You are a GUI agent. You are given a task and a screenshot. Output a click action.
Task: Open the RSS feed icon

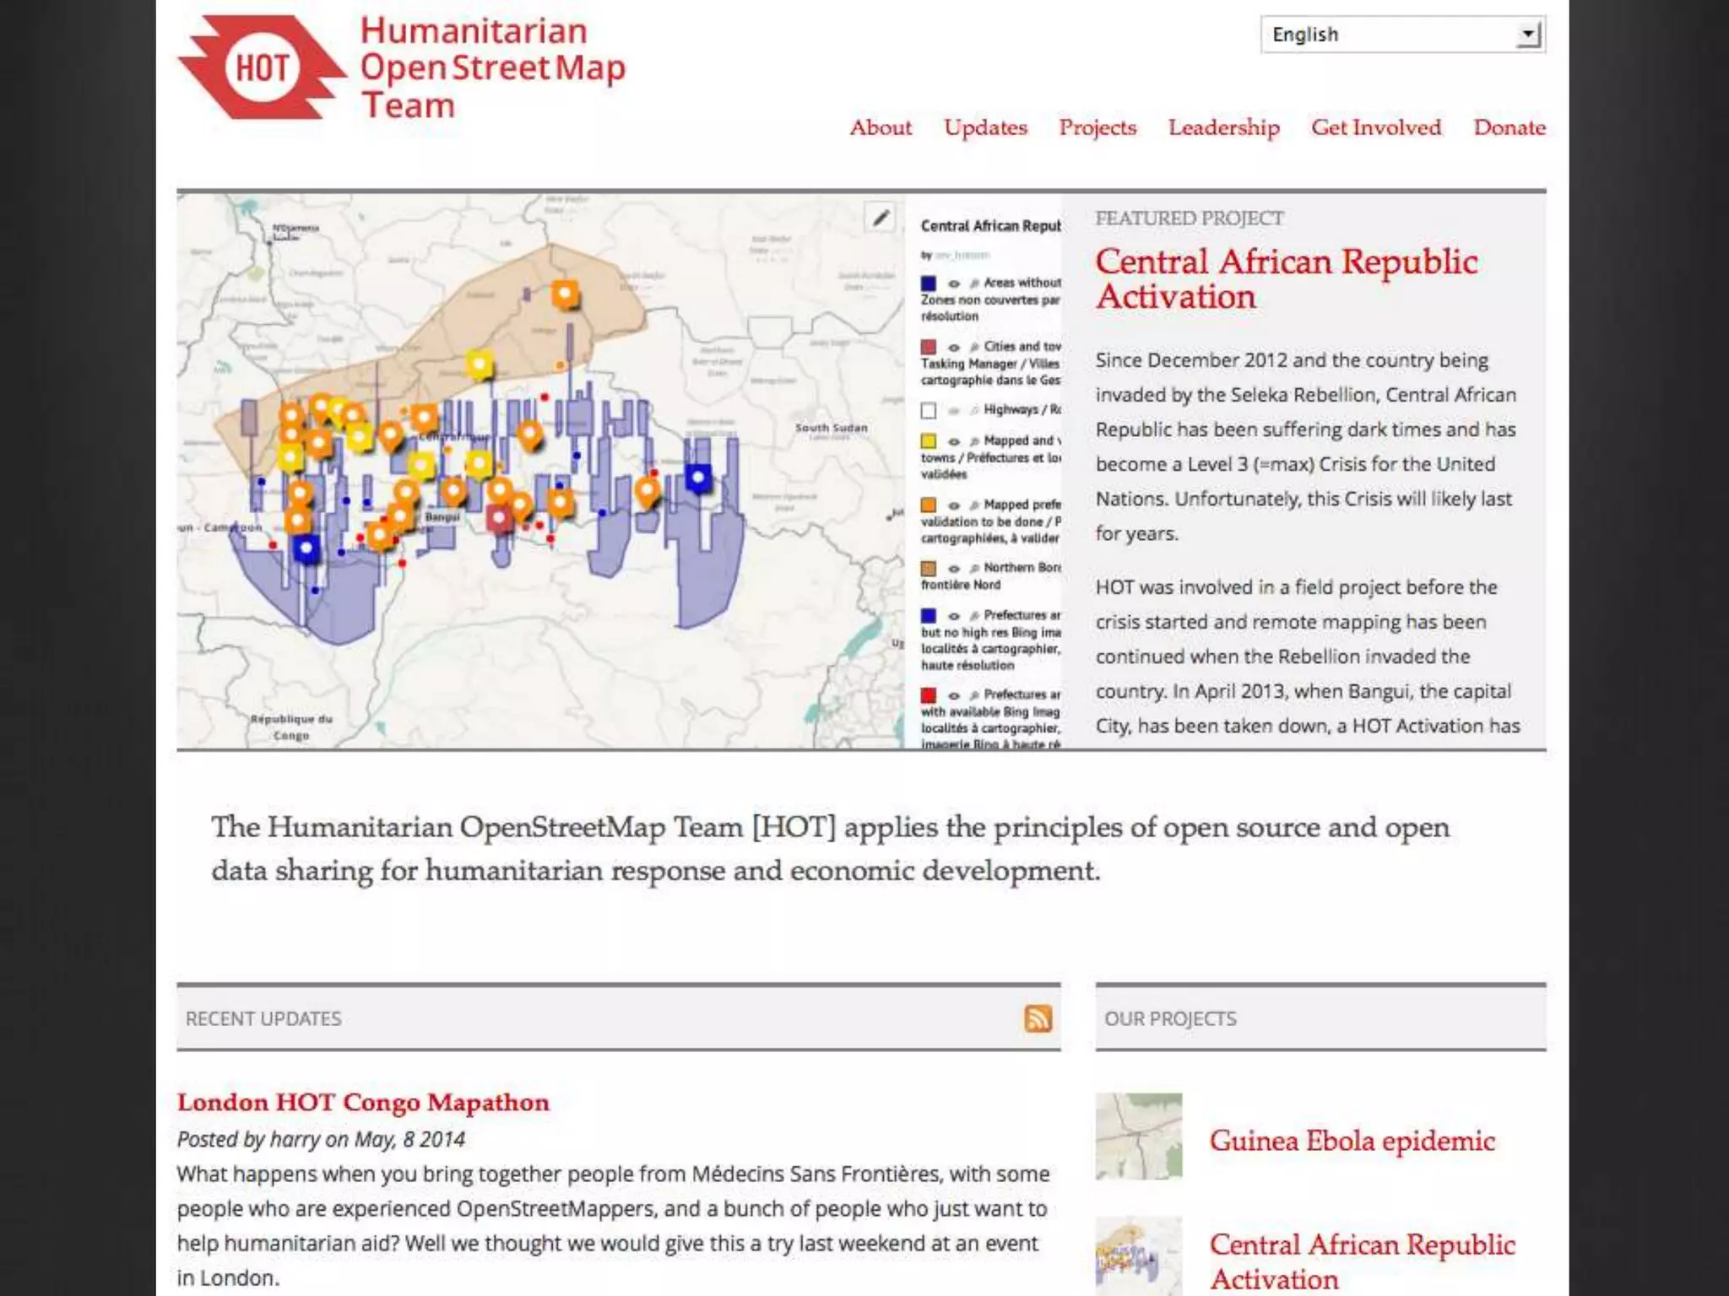[x=1038, y=1018]
